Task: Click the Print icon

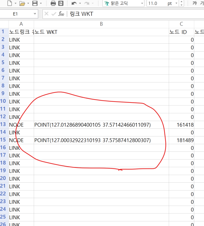Action: point(53,4)
